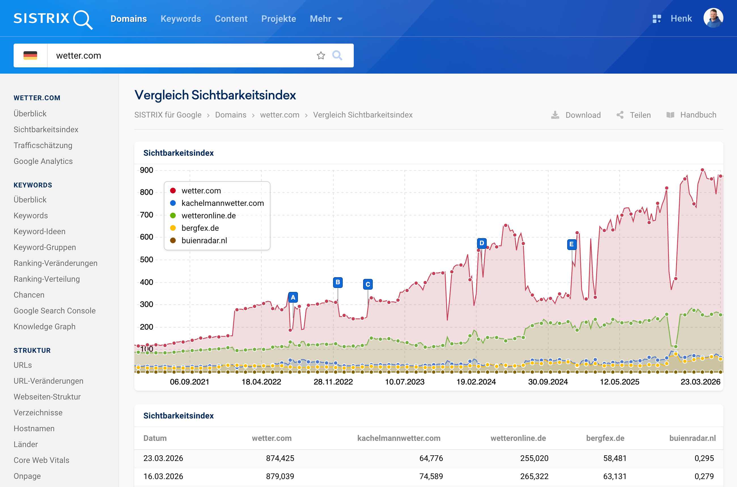The height and width of the screenshot is (487, 737).
Task: Open Verzeichnisse in the sidebar
Action: [38, 413]
